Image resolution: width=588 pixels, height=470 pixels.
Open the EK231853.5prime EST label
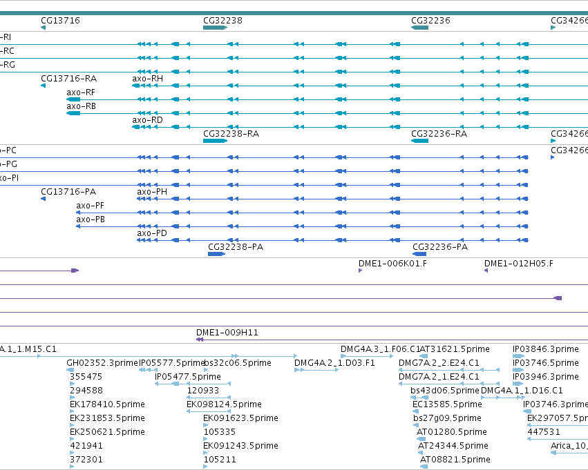tap(107, 419)
